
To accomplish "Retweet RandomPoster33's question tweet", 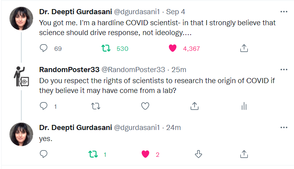I will click(95, 106).
